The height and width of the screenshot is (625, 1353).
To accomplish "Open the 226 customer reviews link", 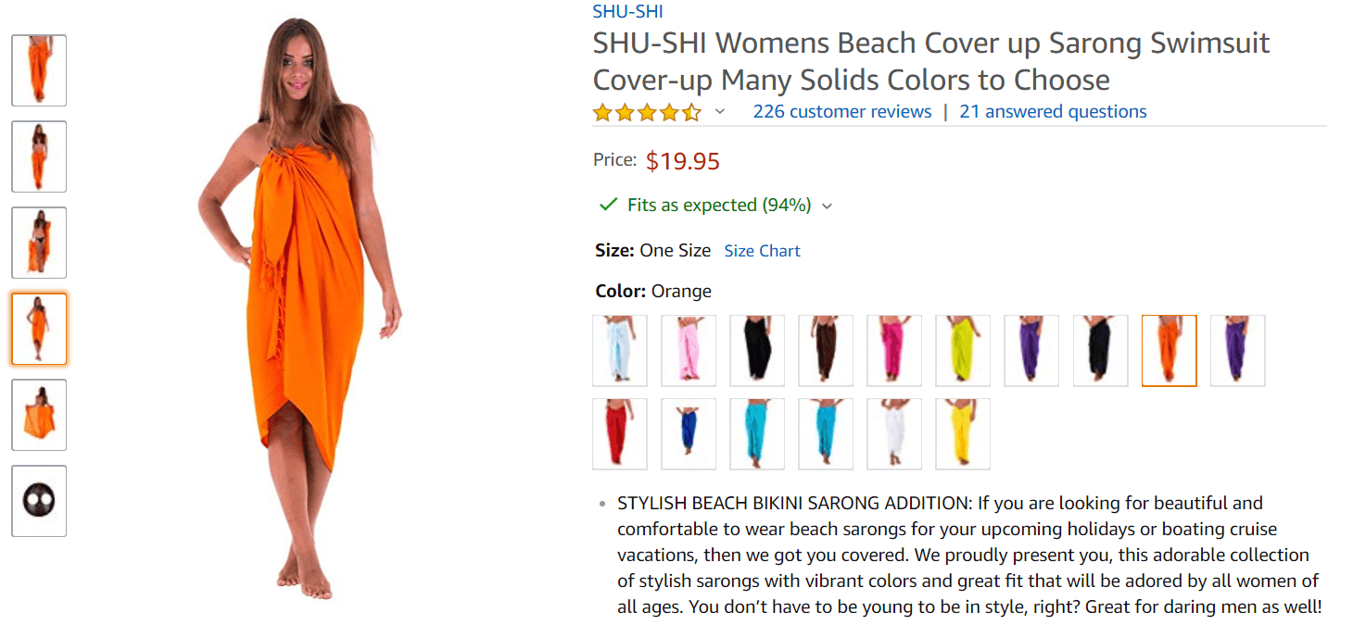I will point(841,112).
